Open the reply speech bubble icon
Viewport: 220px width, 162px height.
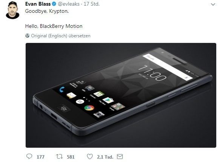29,156
